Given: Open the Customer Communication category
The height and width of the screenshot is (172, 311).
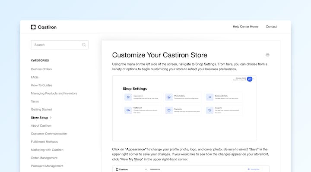Looking at the screenshot, I should [49, 134].
